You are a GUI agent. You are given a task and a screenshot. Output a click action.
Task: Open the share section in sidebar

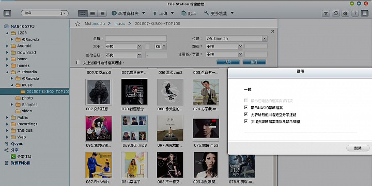pyautogui.click(x=14, y=150)
